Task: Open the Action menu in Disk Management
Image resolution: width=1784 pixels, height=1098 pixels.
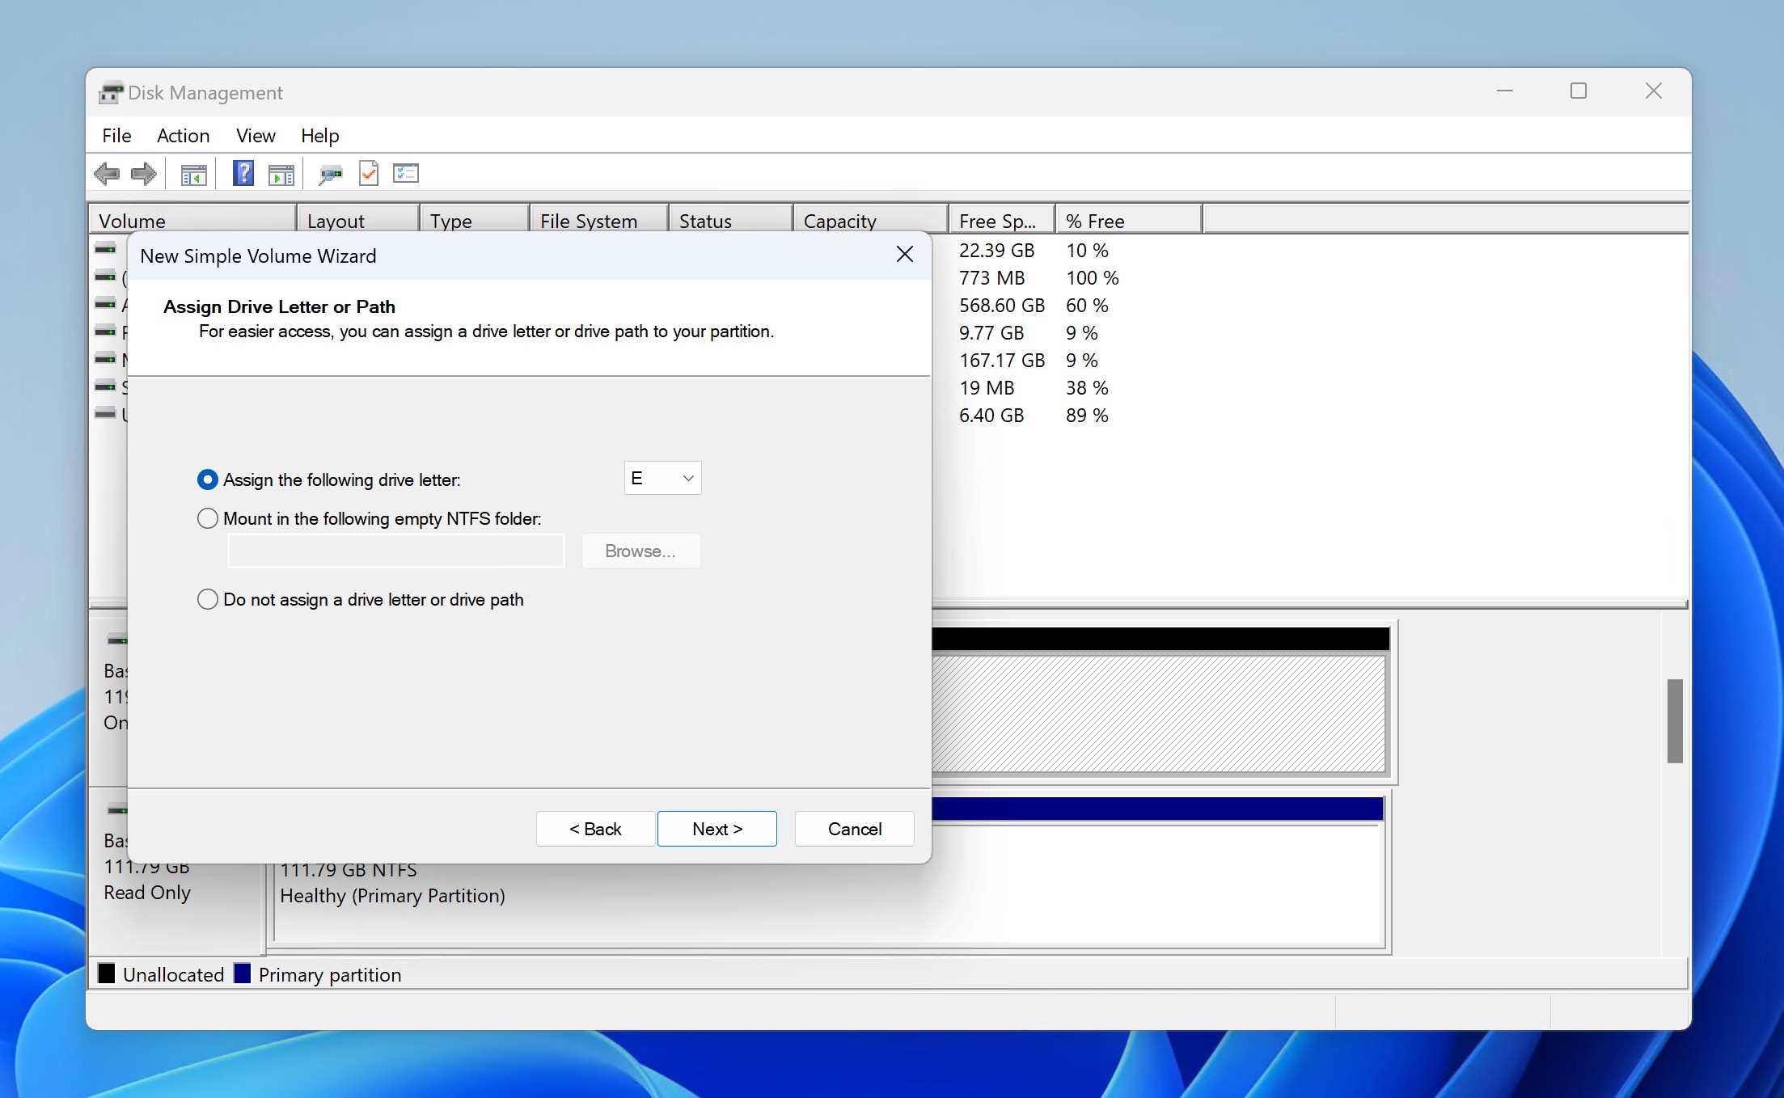Action: coord(182,135)
